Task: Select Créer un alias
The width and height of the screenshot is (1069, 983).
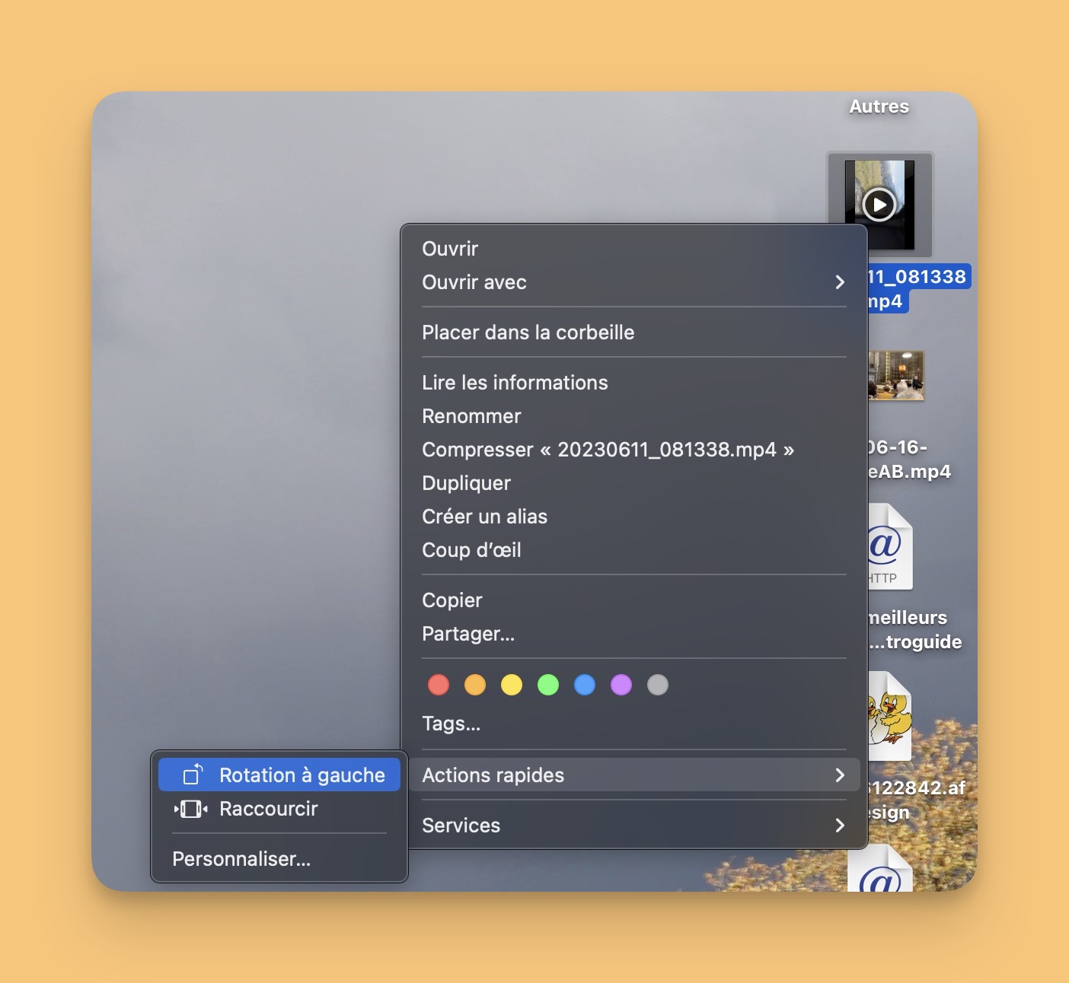Action: pos(633,517)
